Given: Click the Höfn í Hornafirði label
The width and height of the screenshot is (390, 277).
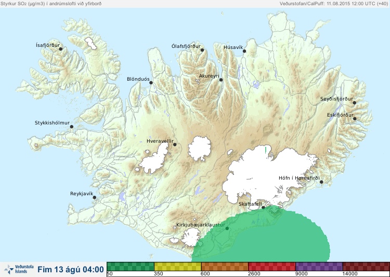Looking at the screenshot, I should tap(299, 178).
